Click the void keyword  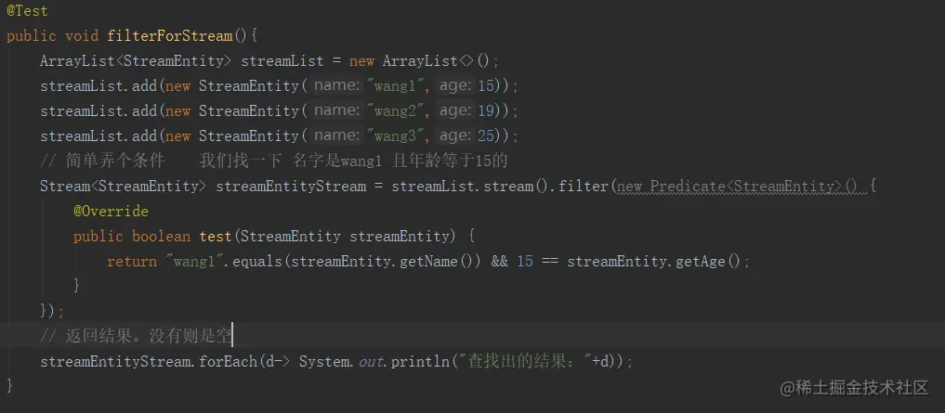tap(82, 36)
